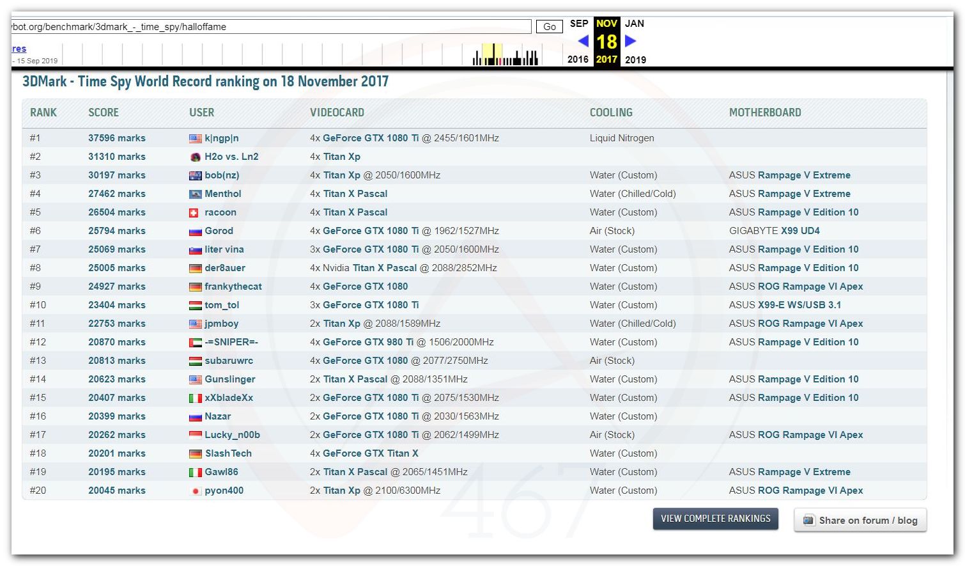Click the SCORE column header

[104, 113]
